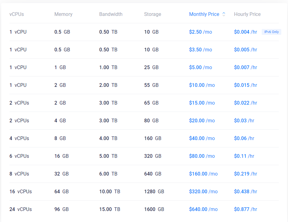Open the $10.00 /mo plan link
The image size is (288, 222).
[202, 85]
